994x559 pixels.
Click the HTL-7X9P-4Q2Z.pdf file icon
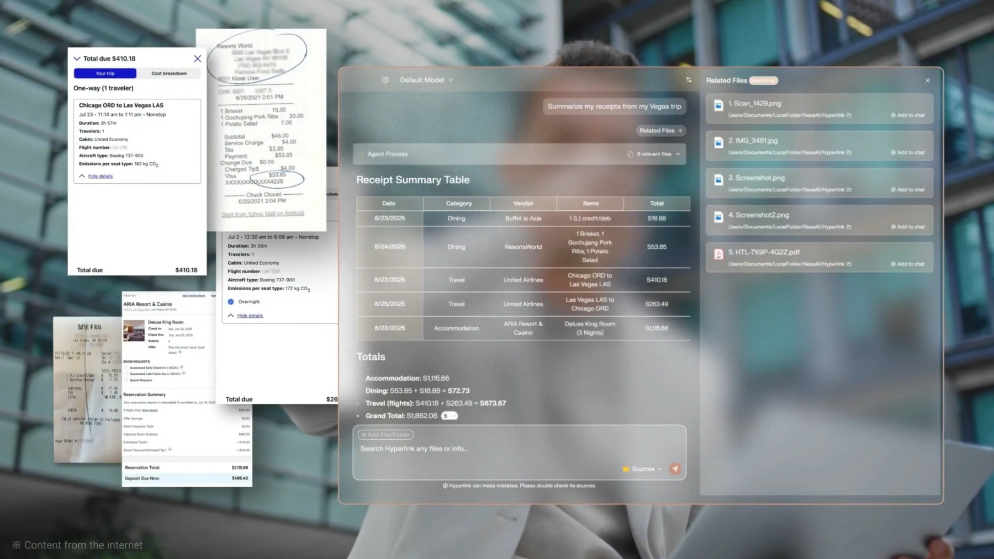(718, 254)
